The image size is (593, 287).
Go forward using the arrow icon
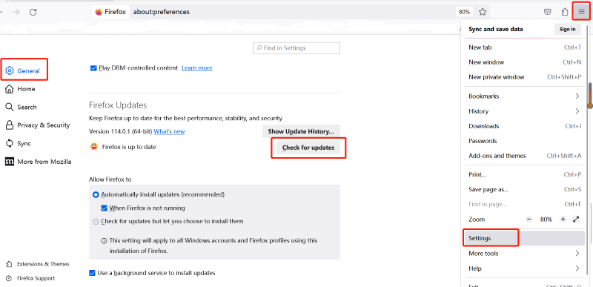[x=16, y=12]
